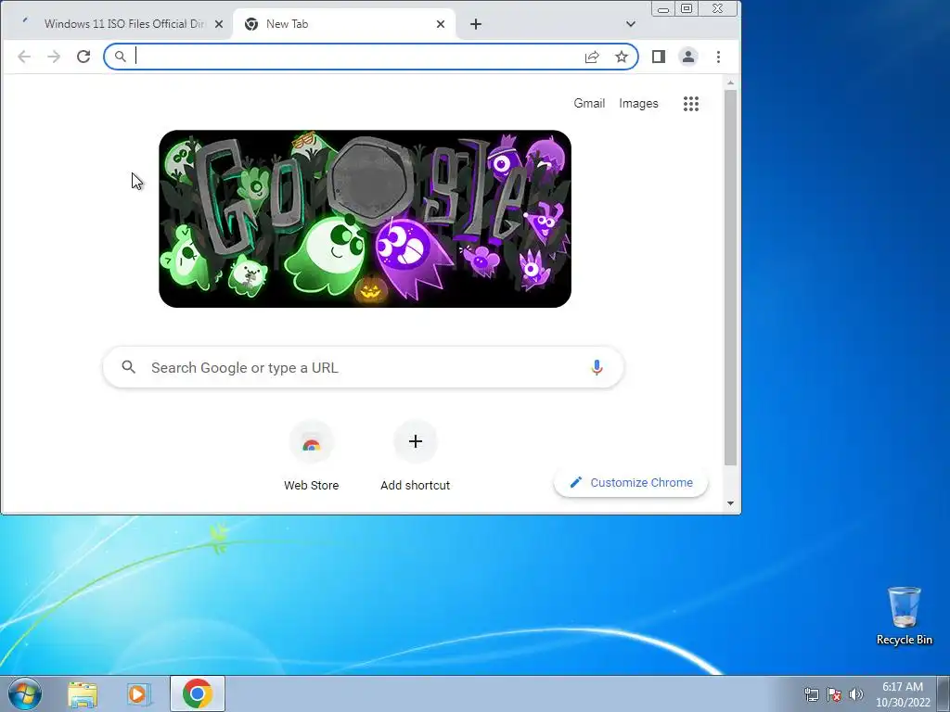
Task: Open the Windows Start menu
Action: click(25, 693)
